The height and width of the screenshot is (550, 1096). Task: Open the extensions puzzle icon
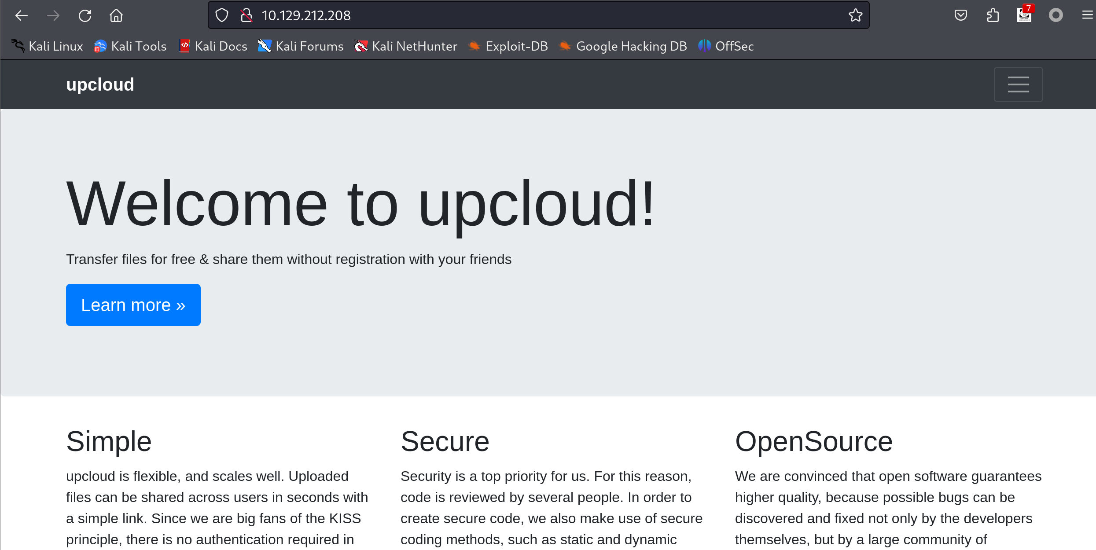[993, 15]
